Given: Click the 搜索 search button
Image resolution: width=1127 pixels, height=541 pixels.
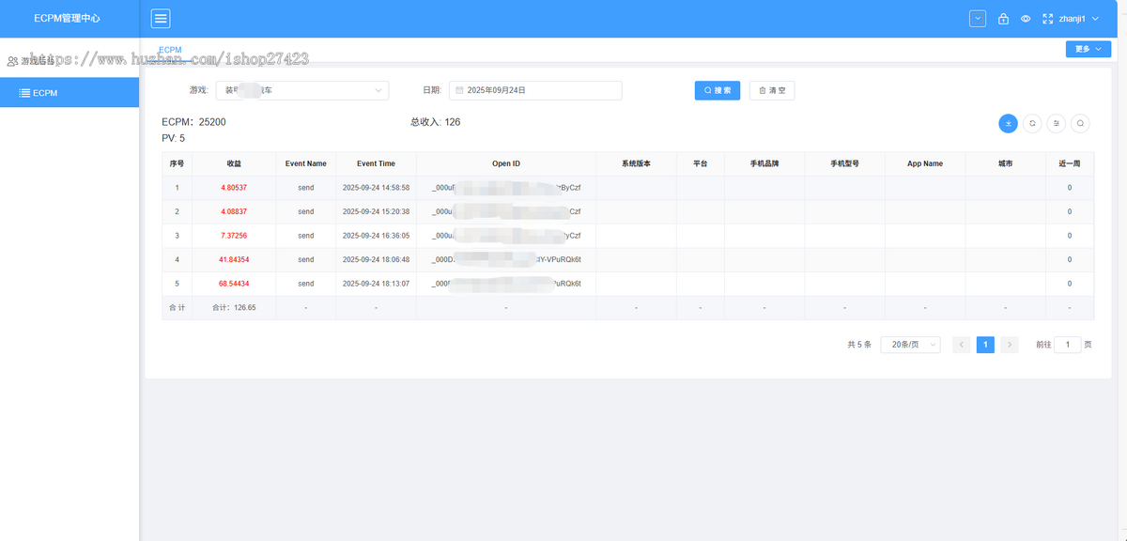Looking at the screenshot, I should (x=718, y=90).
